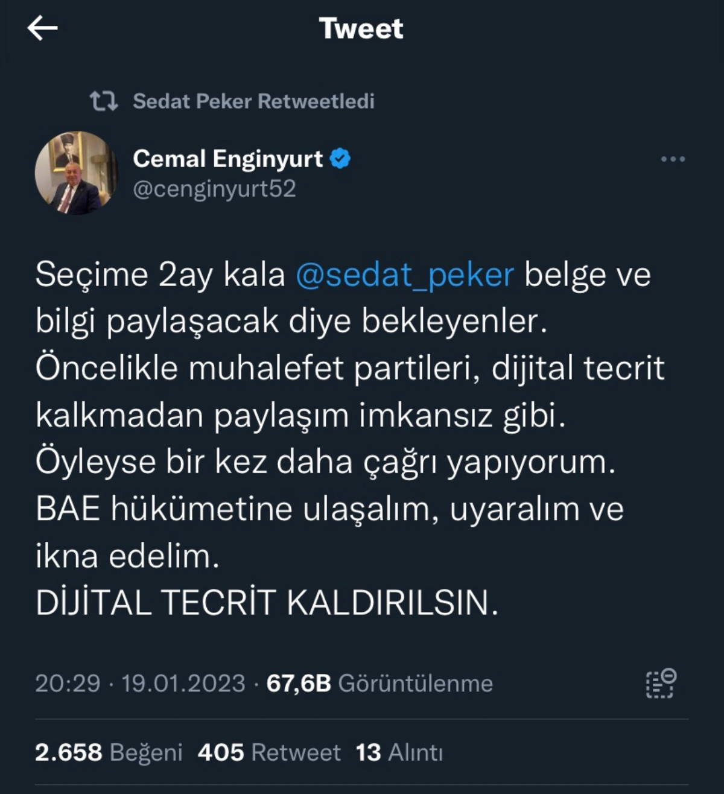
Task: Open the tweet analytics icon
Action: [661, 684]
